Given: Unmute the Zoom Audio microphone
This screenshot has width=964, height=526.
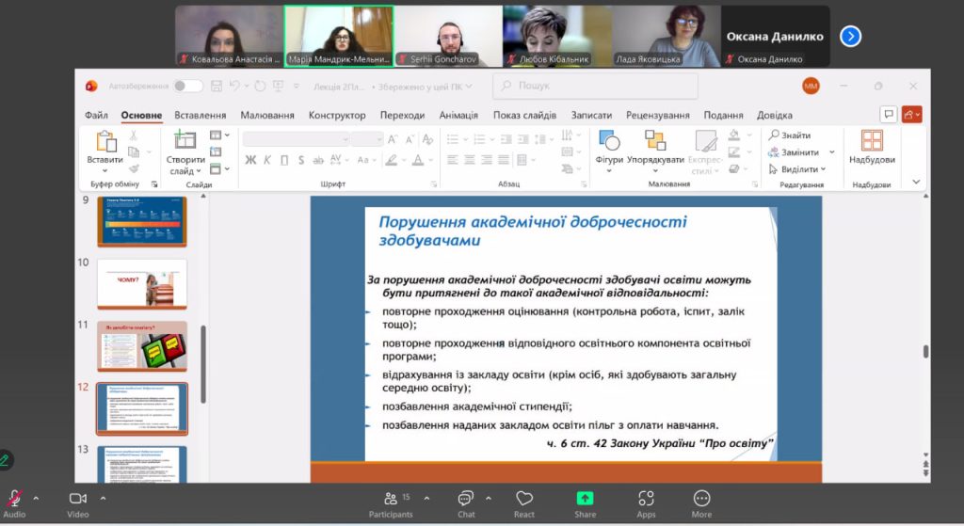Looking at the screenshot, I should point(15,499).
